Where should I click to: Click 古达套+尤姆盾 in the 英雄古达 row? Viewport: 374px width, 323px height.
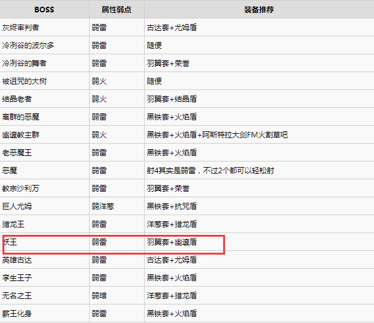coord(172,260)
